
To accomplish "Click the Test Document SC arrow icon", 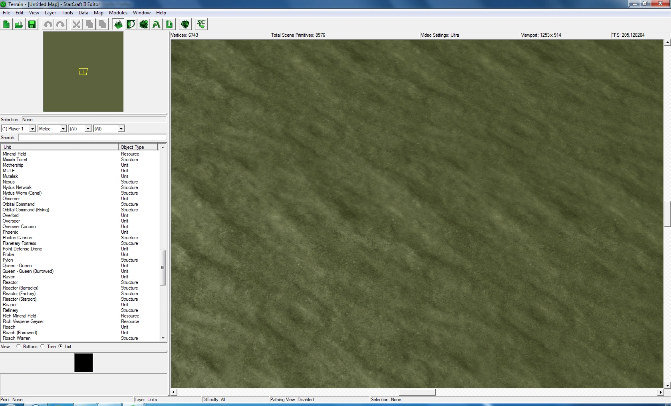I will click(x=201, y=24).
